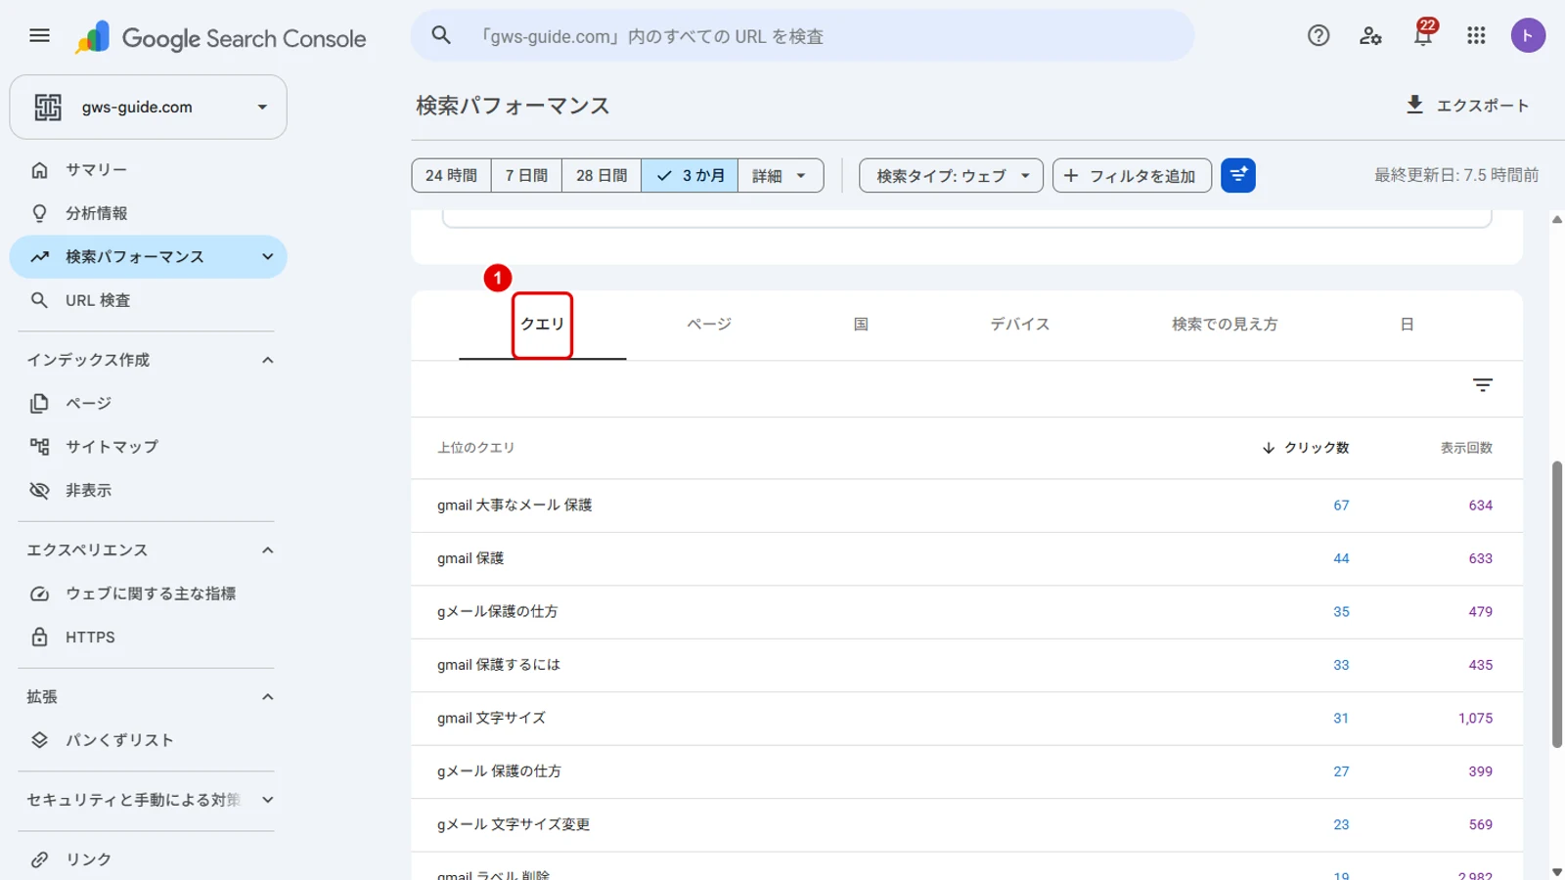This screenshot has height=880, width=1565.
Task: Expand the 検索パフォーマンス submenu chevron
Action: pos(267,257)
